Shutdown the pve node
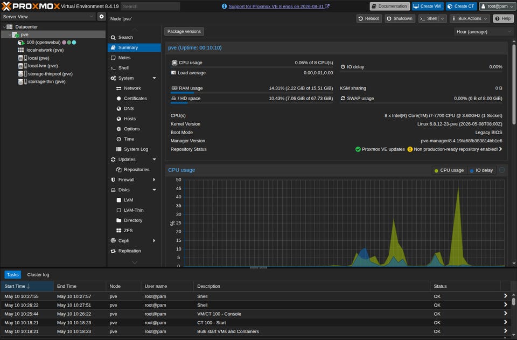Image resolution: width=517 pixels, height=340 pixels. pos(399,18)
